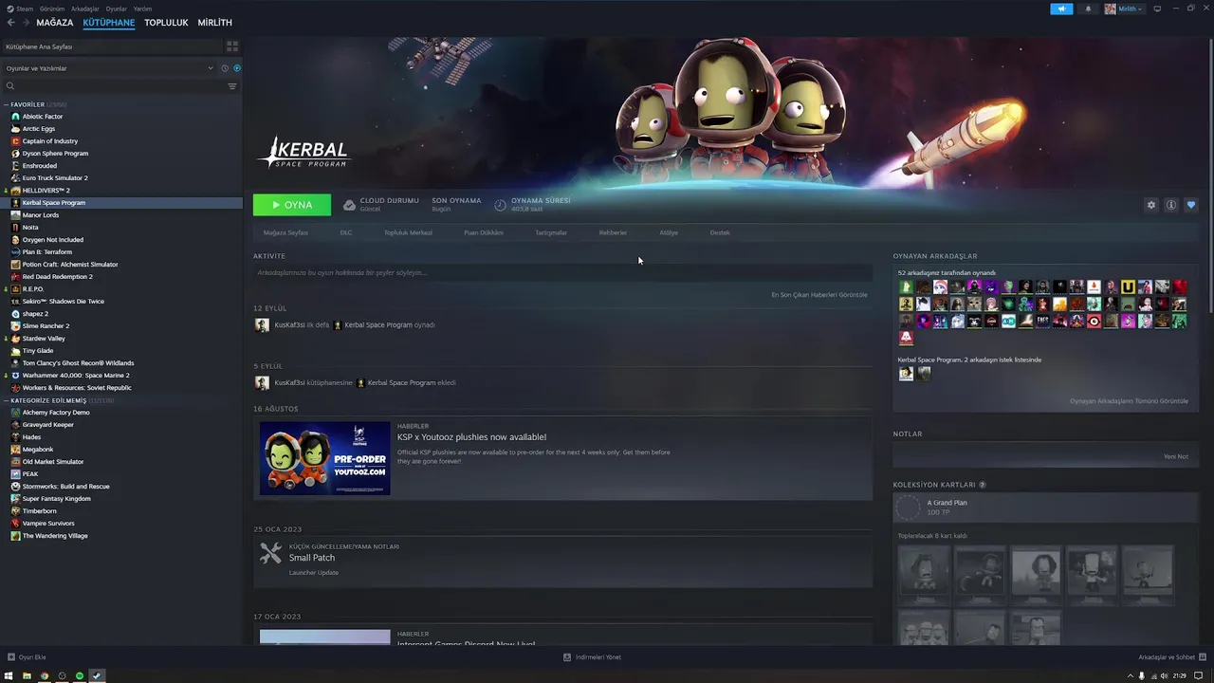Open Chrome from the taskbar
The width and height of the screenshot is (1214, 683).
pos(45,675)
